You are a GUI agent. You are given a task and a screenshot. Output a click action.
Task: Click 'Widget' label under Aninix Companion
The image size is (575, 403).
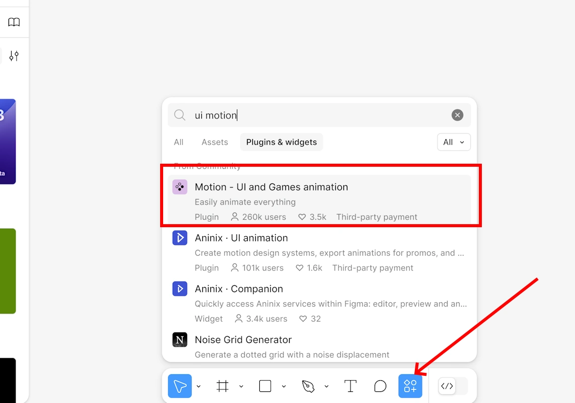pyautogui.click(x=208, y=319)
